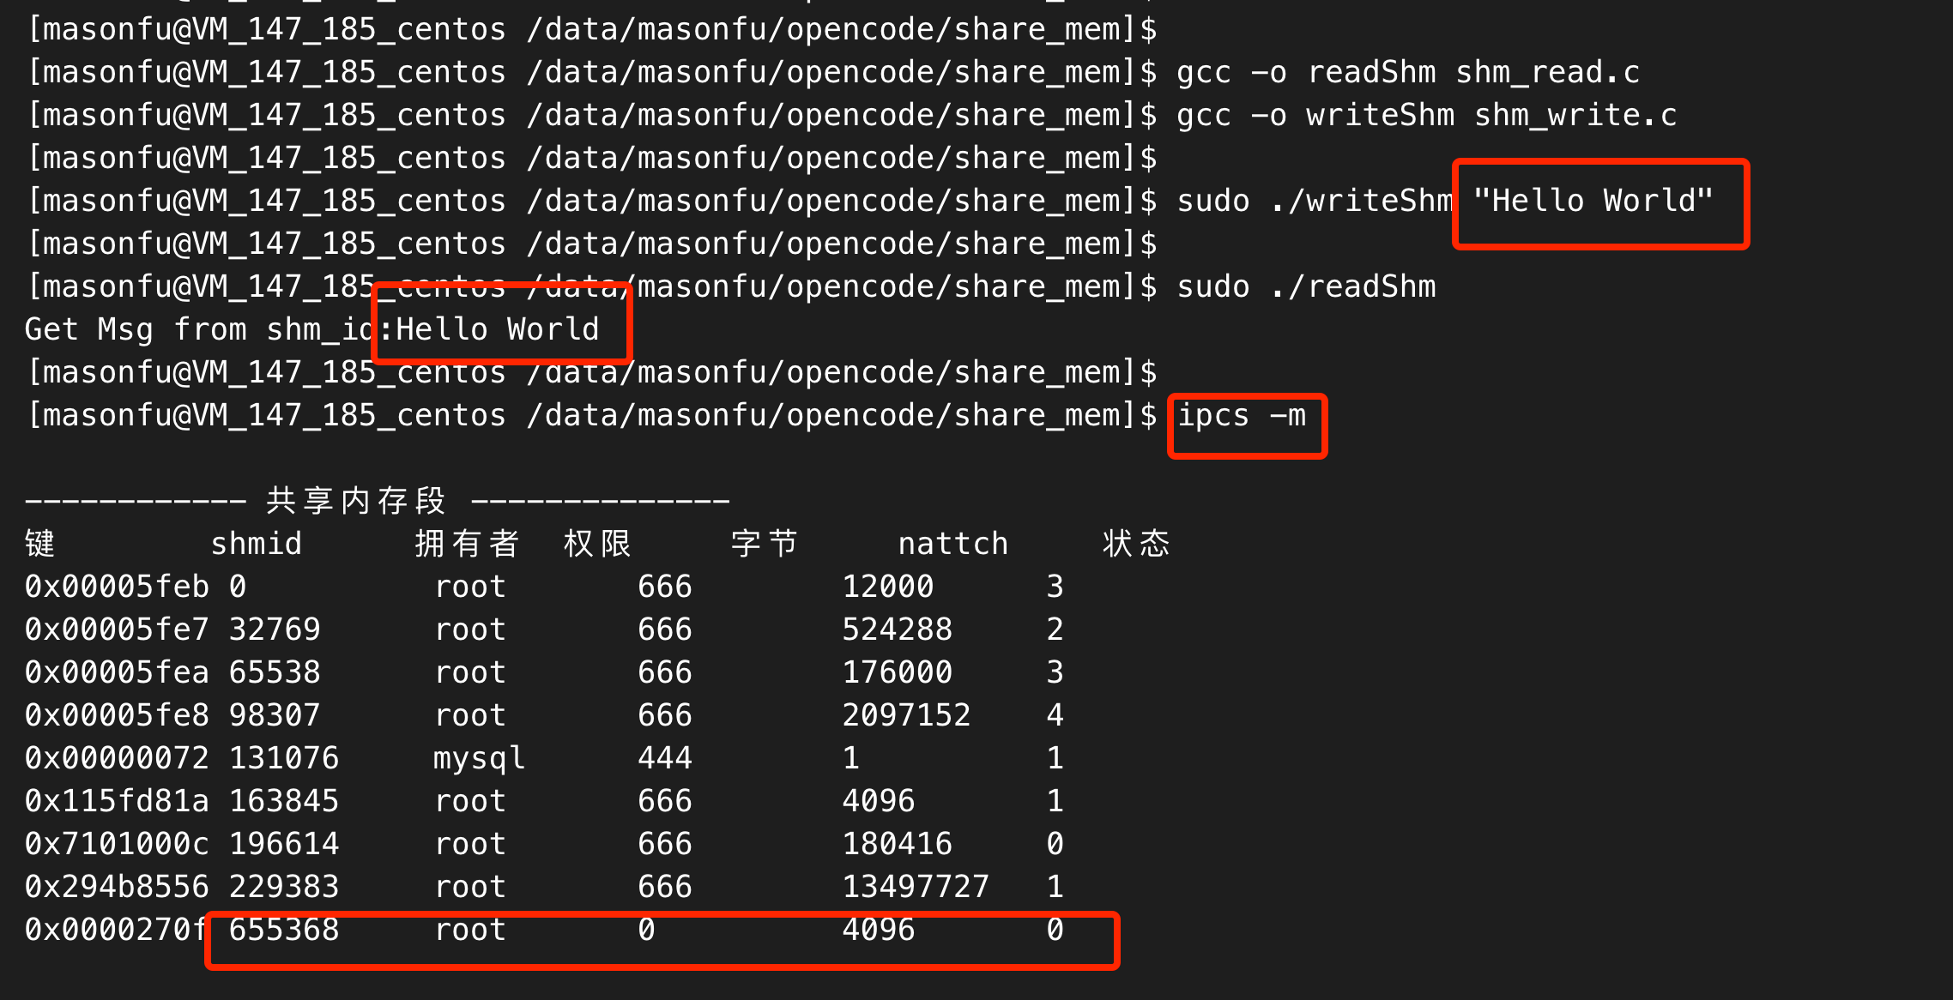Click the mysql owner entry
The width and height of the screenshot is (1953, 1000).
pyautogui.click(x=479, y=758)
